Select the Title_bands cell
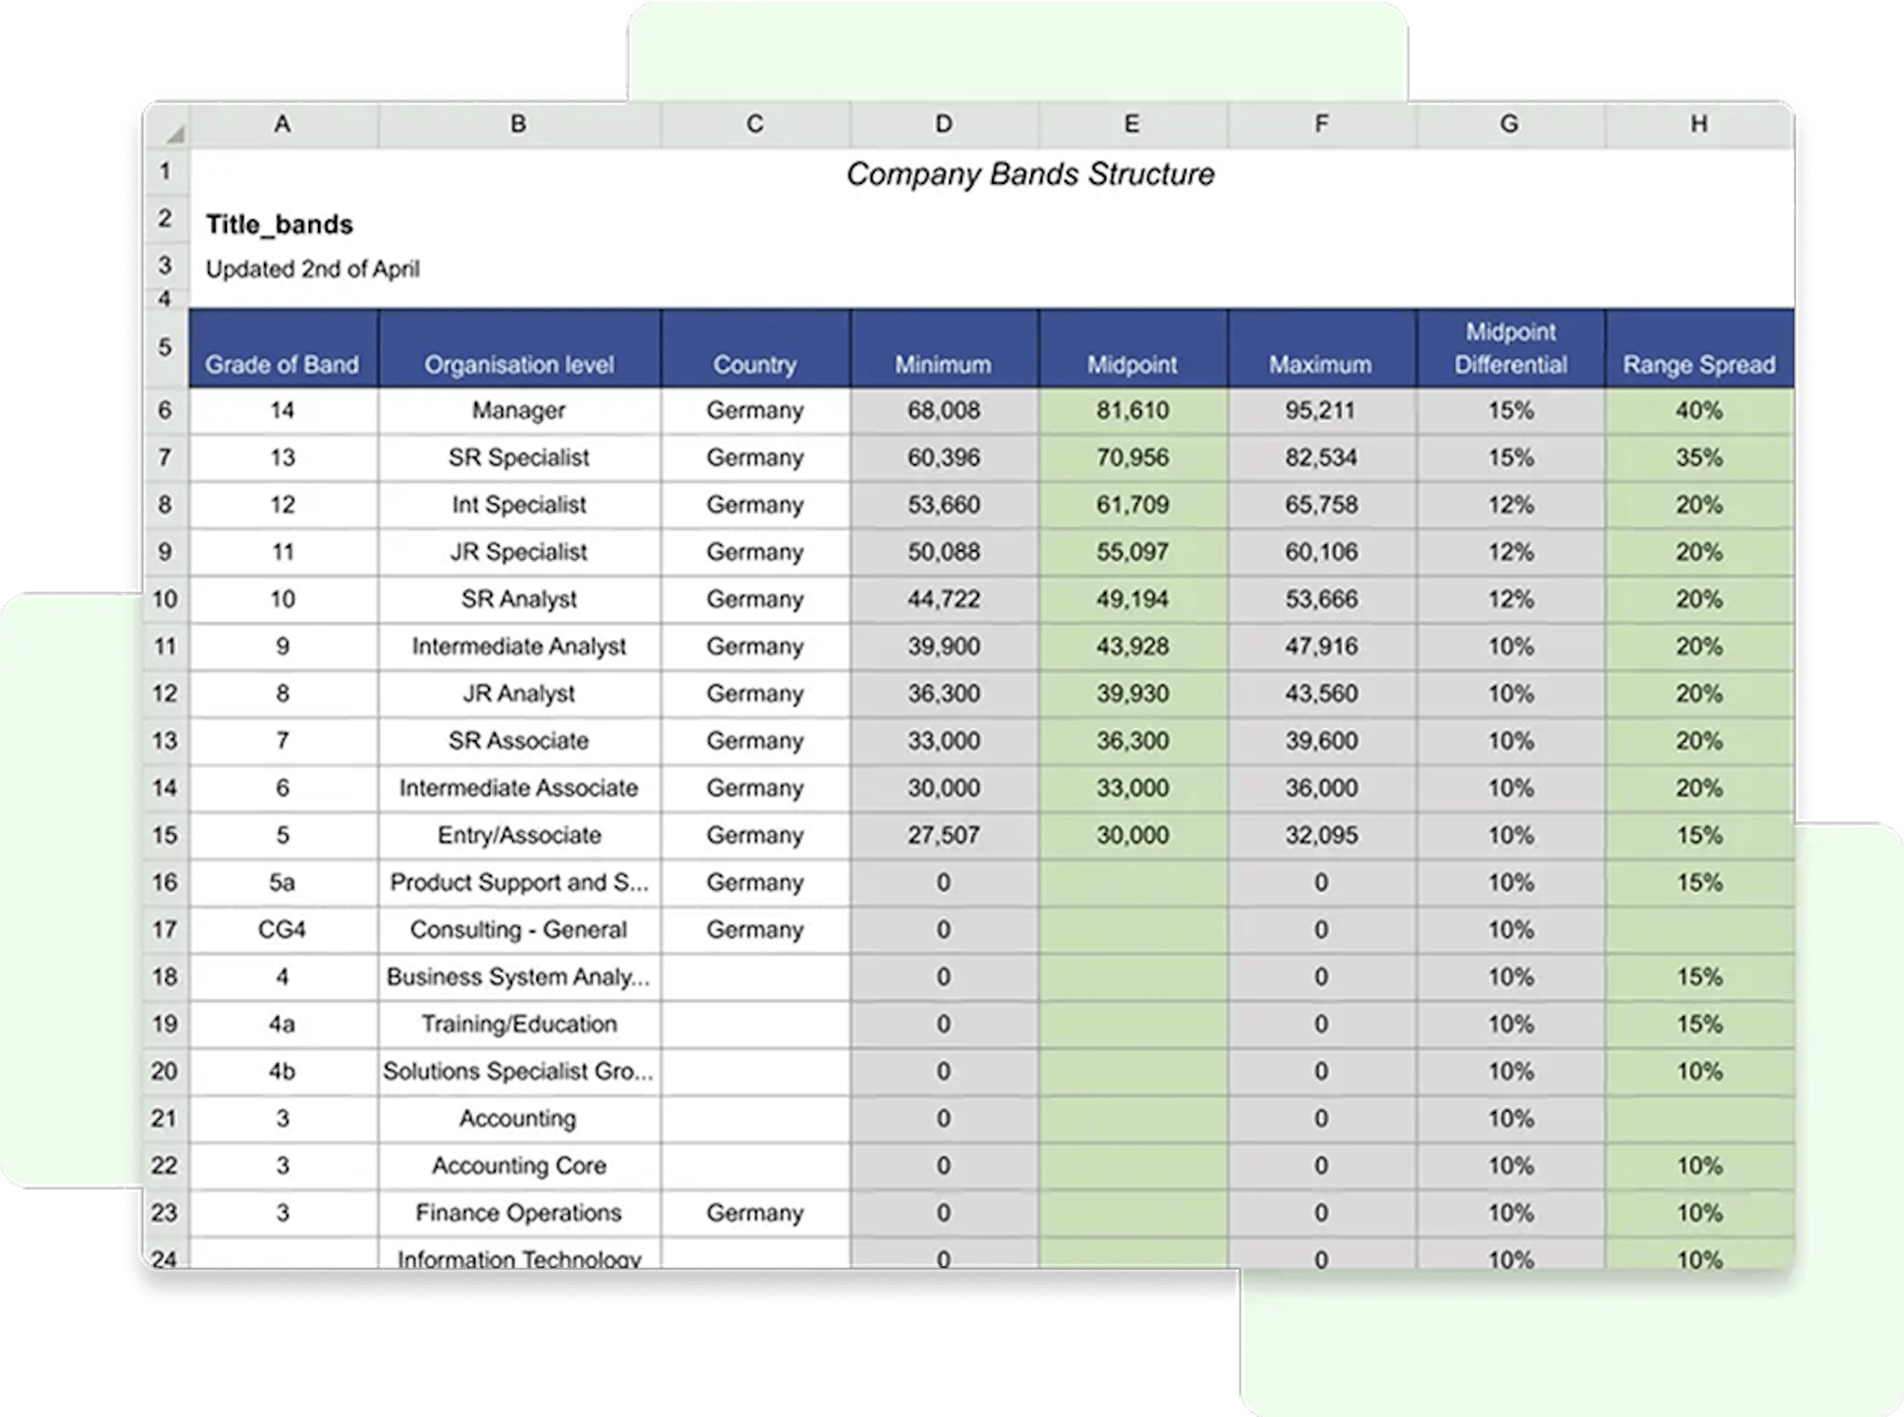Viewport: 1904px width, 1417px height. [x=279, y=222]
